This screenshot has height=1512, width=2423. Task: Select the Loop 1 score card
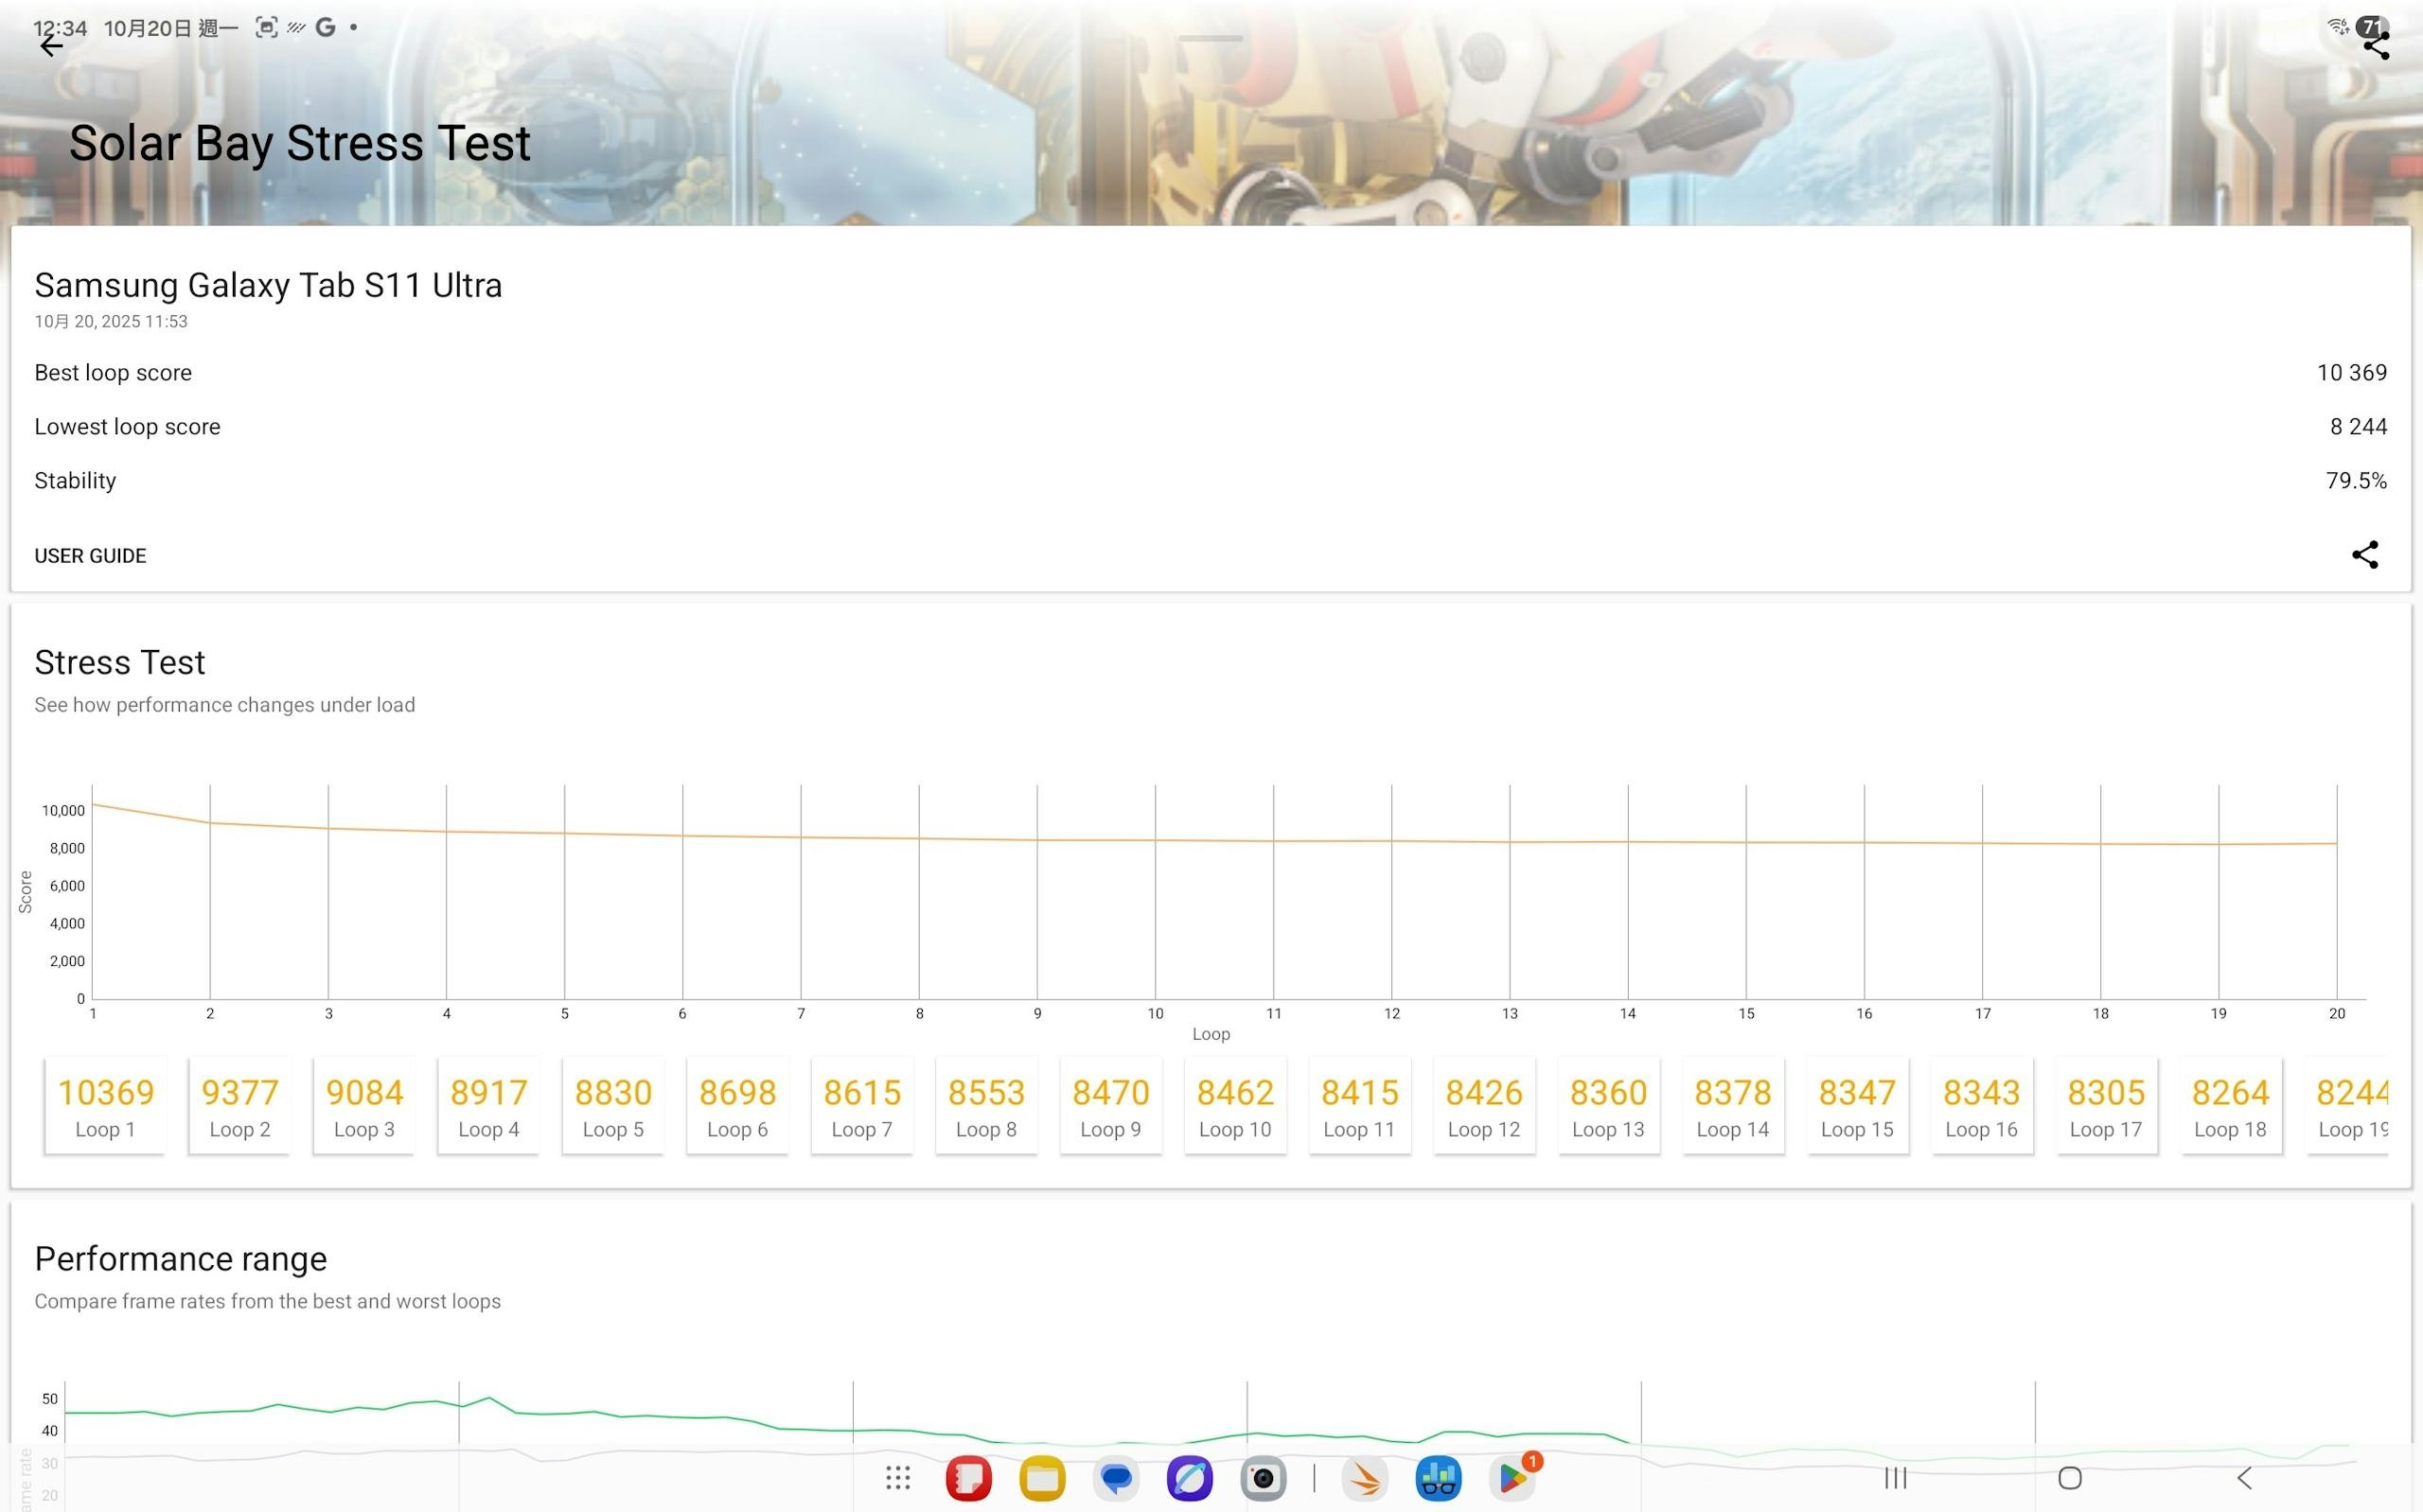click(x=105, y=1106)
